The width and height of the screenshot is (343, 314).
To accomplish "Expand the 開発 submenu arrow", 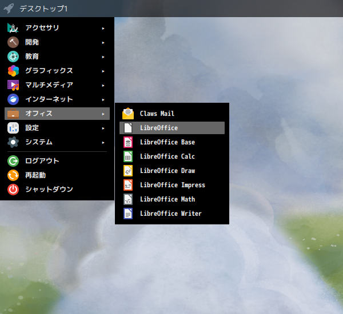I will pyautogui.click(x=103, y=43).
